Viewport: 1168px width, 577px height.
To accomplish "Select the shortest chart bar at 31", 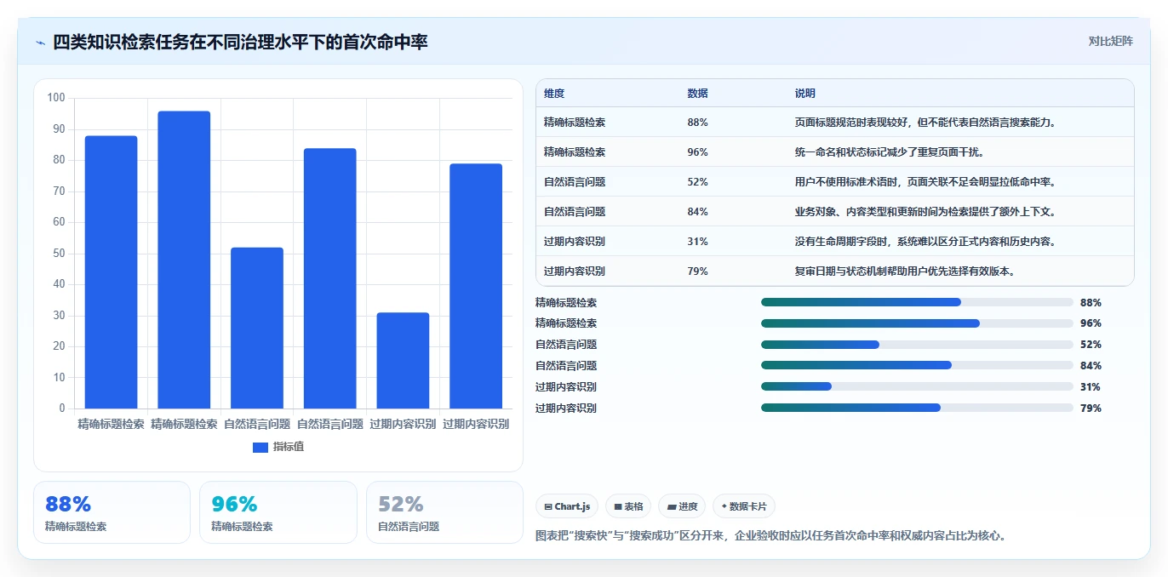I will click(x=404, y=361).
